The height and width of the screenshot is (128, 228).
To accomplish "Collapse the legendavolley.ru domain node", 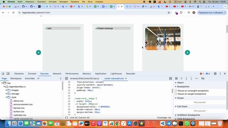I will coord(4,87).
